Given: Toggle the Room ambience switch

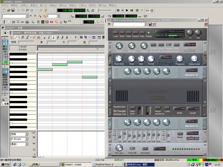Looking at the screenshot, I should tap(158, 107).
